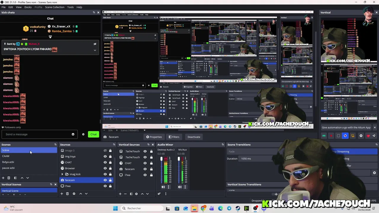Open Mic/Aux options menu dots

pyautogui.click(x=185, y=187)
